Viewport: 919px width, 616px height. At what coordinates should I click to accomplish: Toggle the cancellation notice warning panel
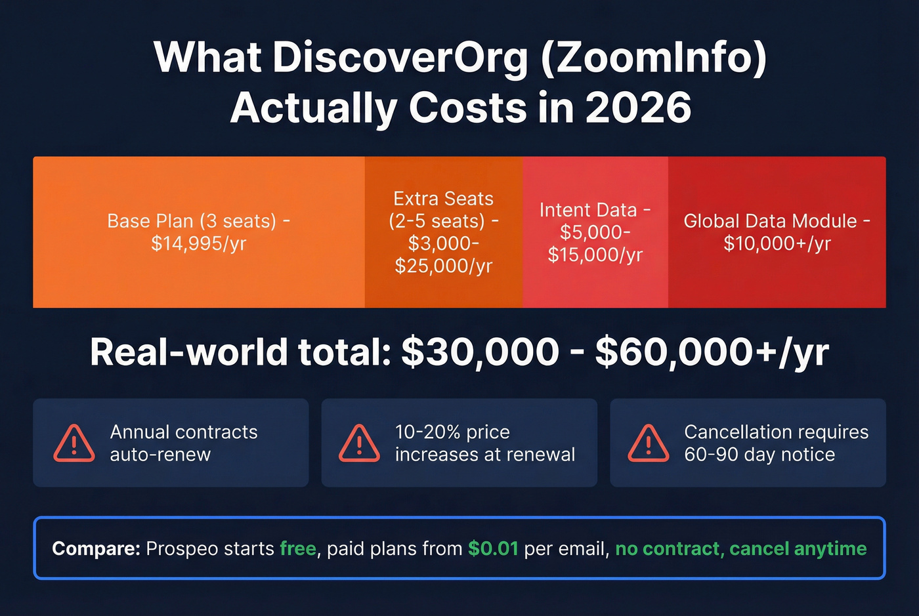748,443
